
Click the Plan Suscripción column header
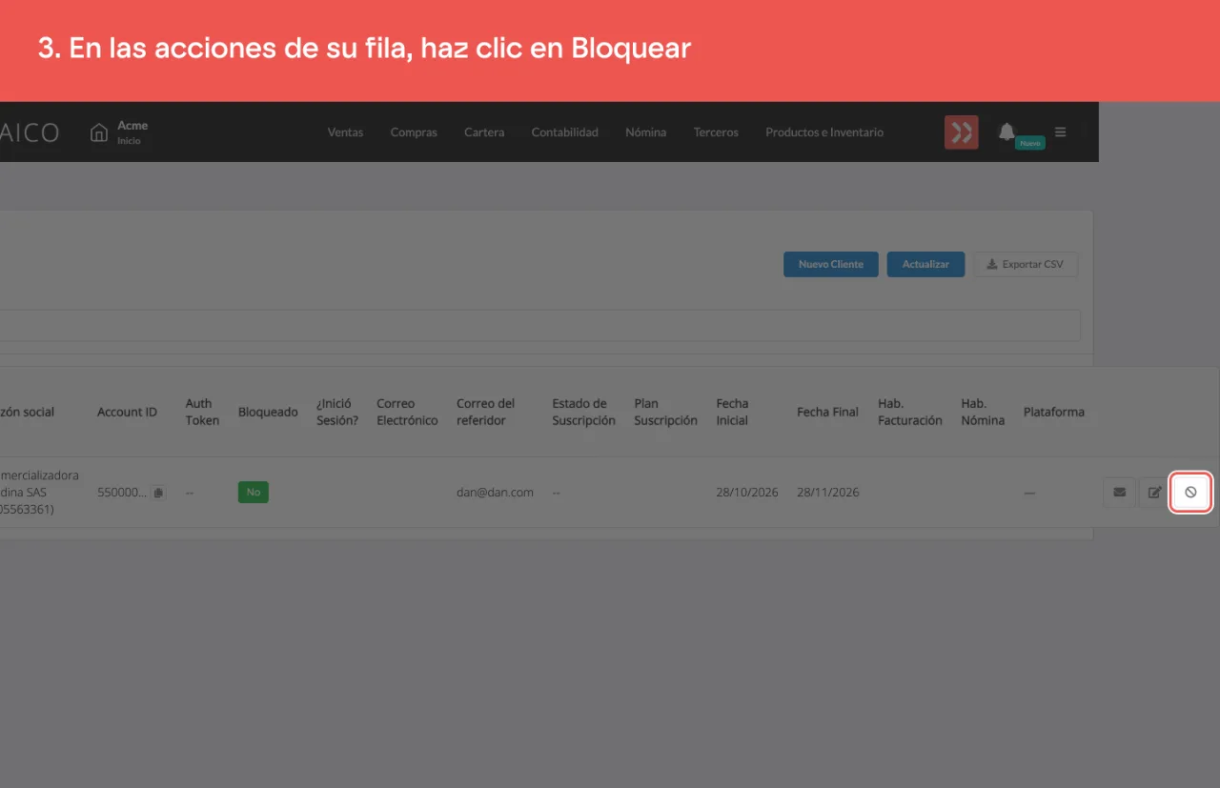665,412
